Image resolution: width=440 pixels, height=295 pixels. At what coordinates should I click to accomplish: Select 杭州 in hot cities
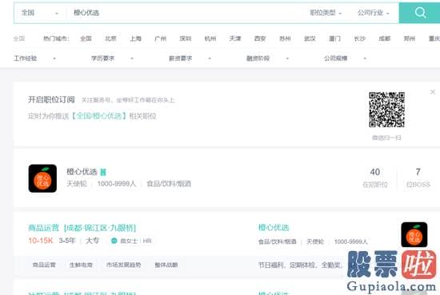pos(210,38)
